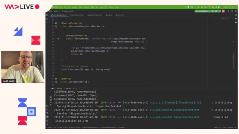
Task: Click console text "Spring DispatcherServlet 'dispatcherServlet'"
Action: 90,106
